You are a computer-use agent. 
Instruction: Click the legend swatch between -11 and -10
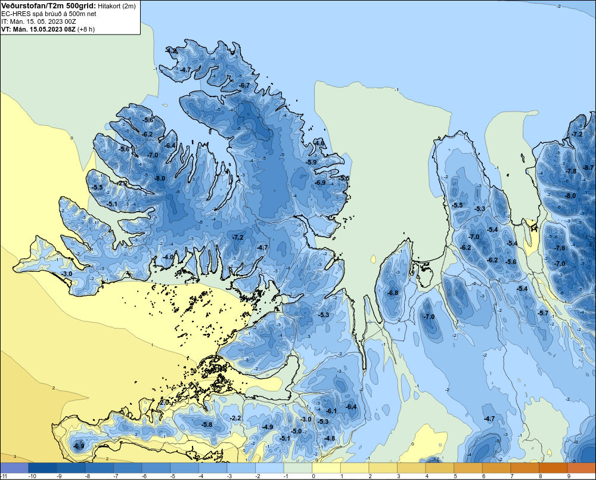coord(14,467)
